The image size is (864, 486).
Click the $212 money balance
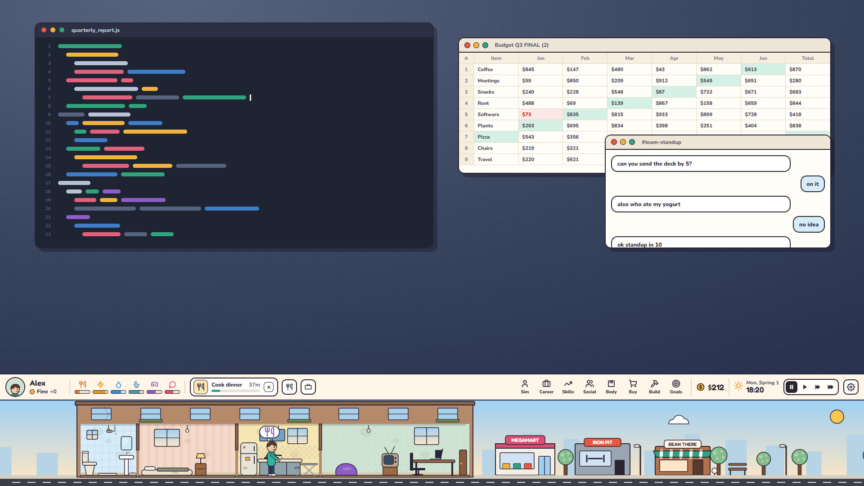tap(711, 387)
